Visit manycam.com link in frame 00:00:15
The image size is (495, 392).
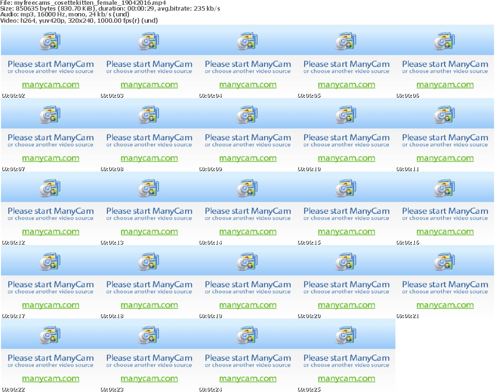coord(347,232)
